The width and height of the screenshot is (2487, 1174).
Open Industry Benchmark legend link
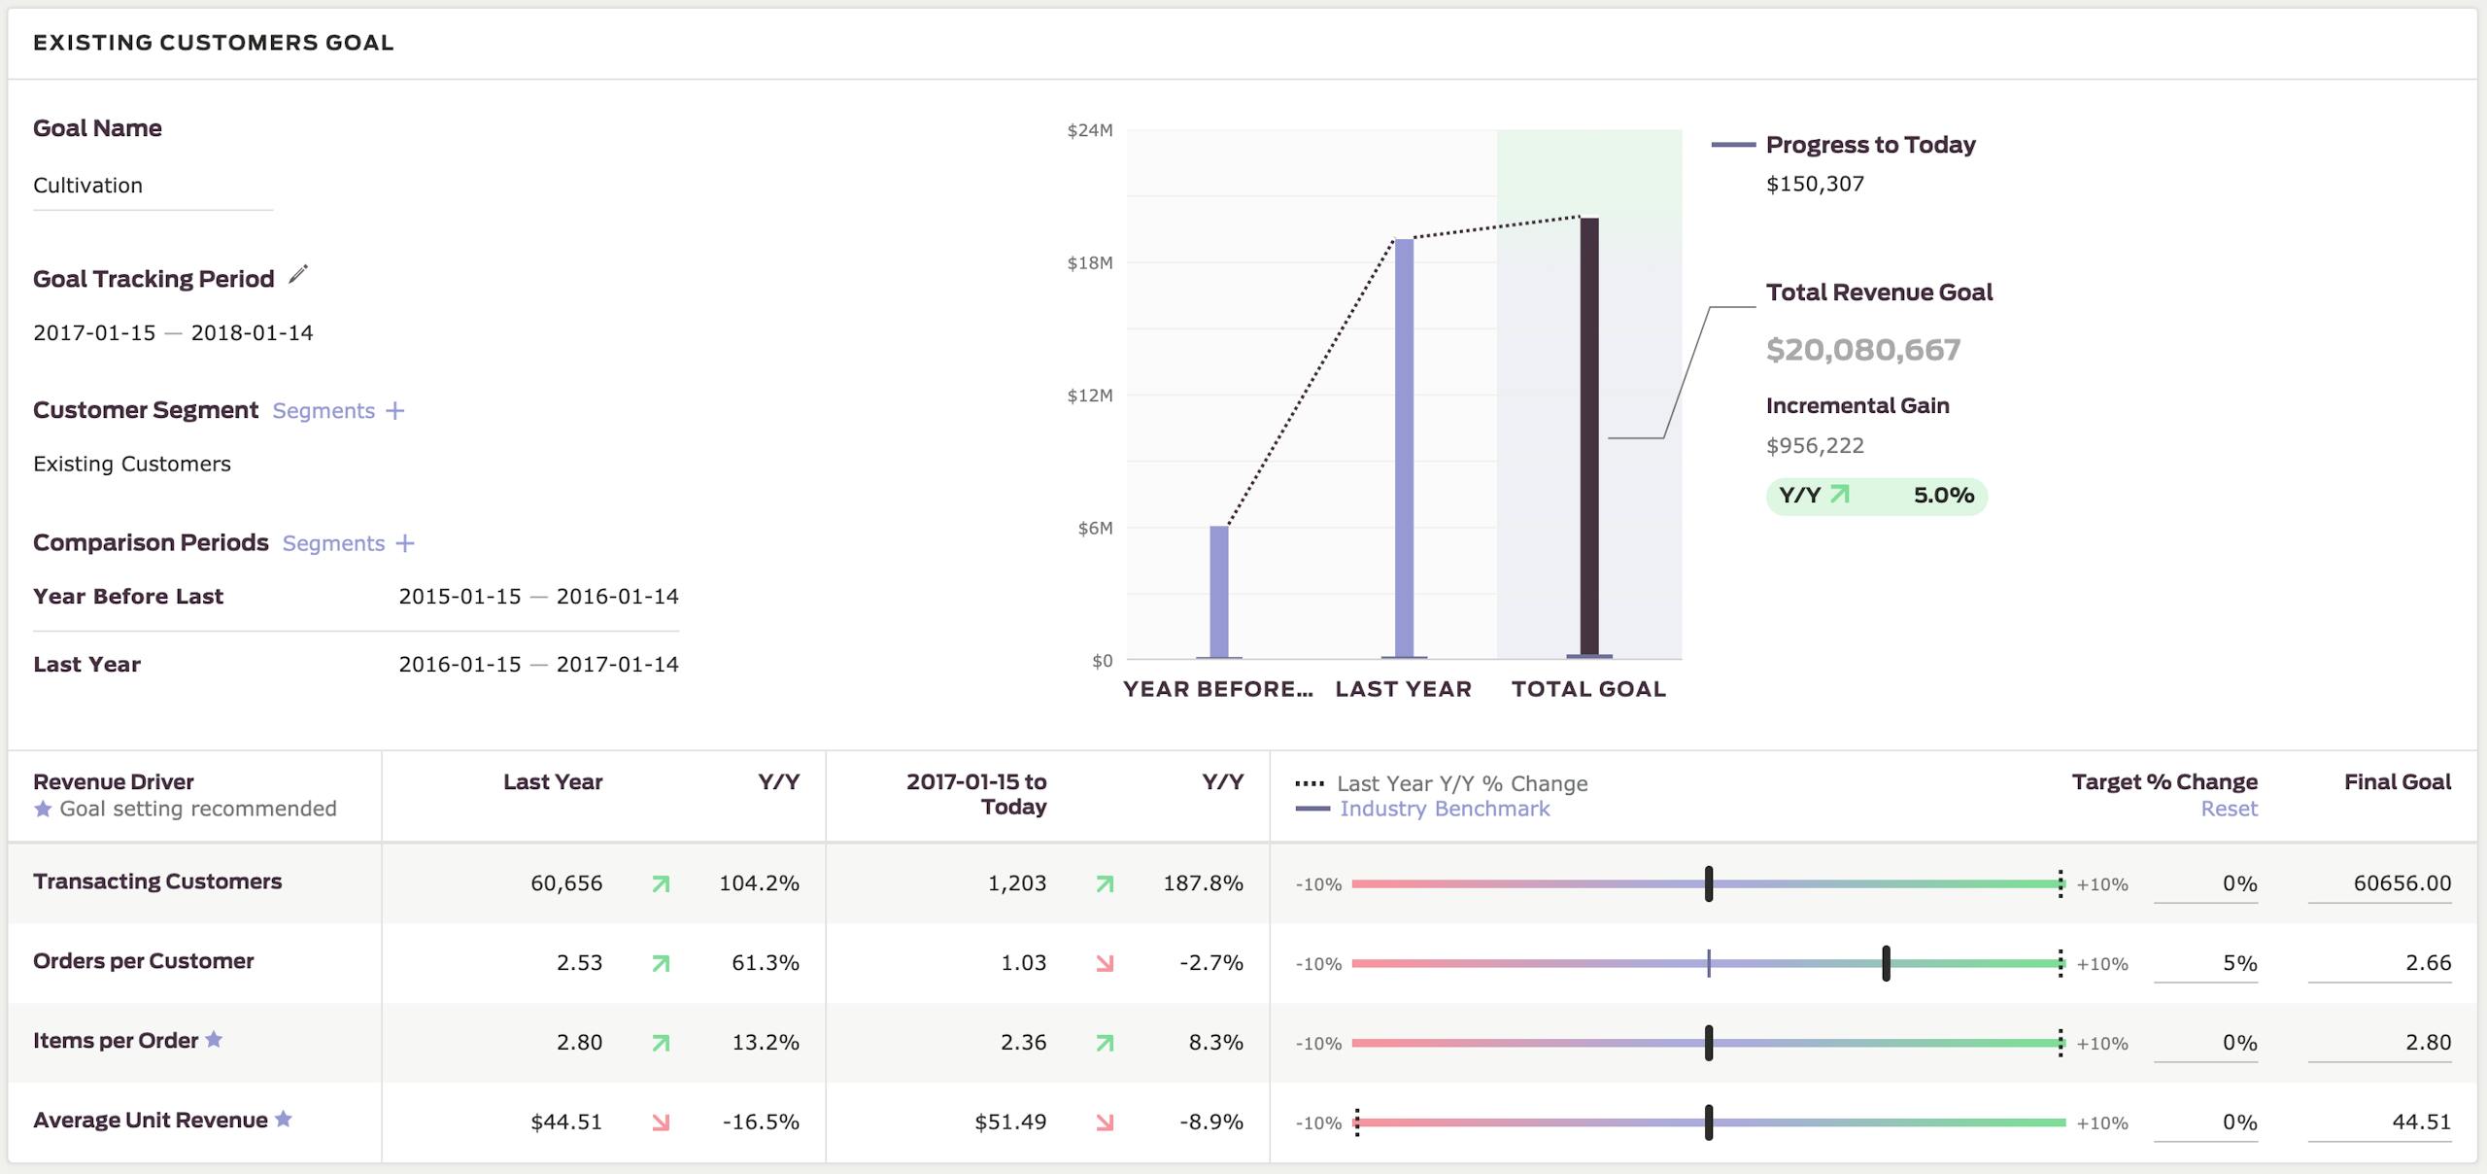point(1444,809)
